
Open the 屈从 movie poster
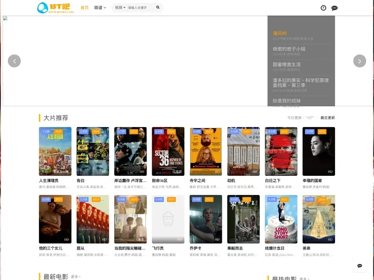(x=93, y=219)
